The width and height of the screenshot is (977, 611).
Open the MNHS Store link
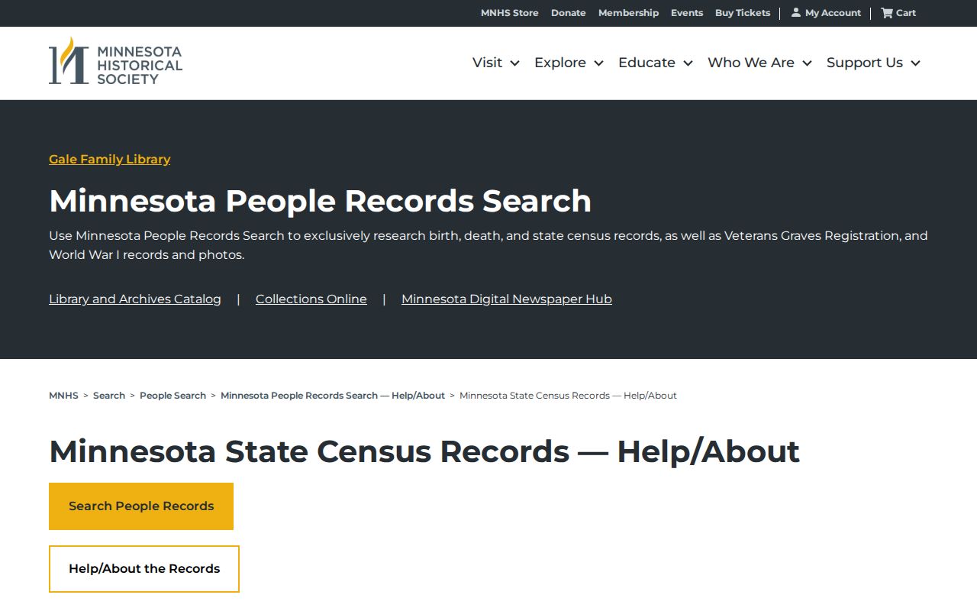pos(509,13)
